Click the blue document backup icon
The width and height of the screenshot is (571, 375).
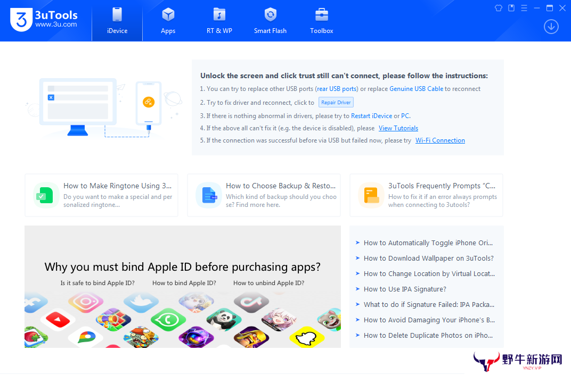pos(209,195)
